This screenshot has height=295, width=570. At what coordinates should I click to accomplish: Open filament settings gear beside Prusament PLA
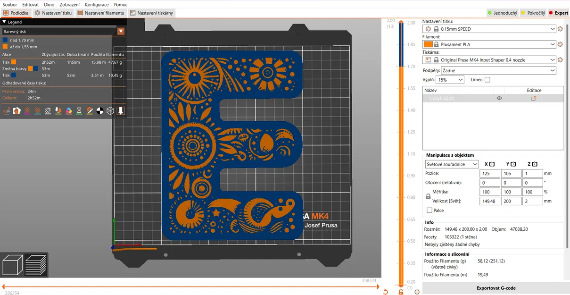pos(560,44)
